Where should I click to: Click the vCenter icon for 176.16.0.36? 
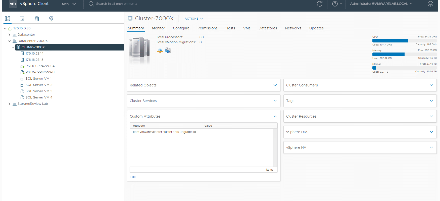pos(10,28)
